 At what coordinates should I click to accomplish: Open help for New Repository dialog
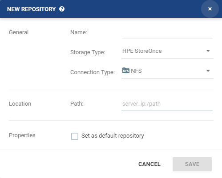pos(62,9)
